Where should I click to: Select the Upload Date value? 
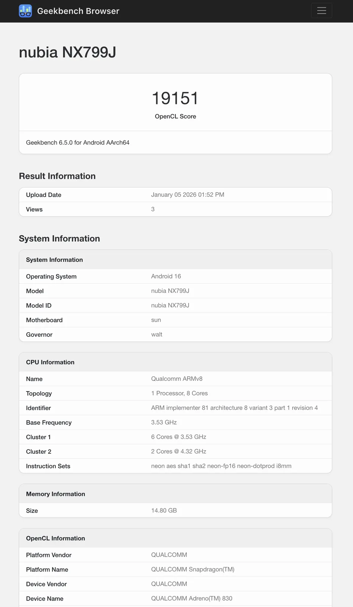[x=187, y=195]
